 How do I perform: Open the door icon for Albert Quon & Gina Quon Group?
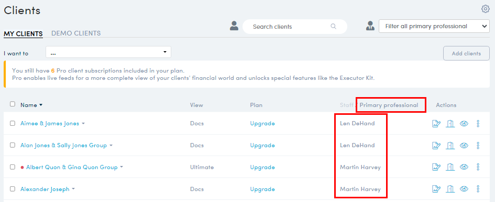tap(450, 167)
